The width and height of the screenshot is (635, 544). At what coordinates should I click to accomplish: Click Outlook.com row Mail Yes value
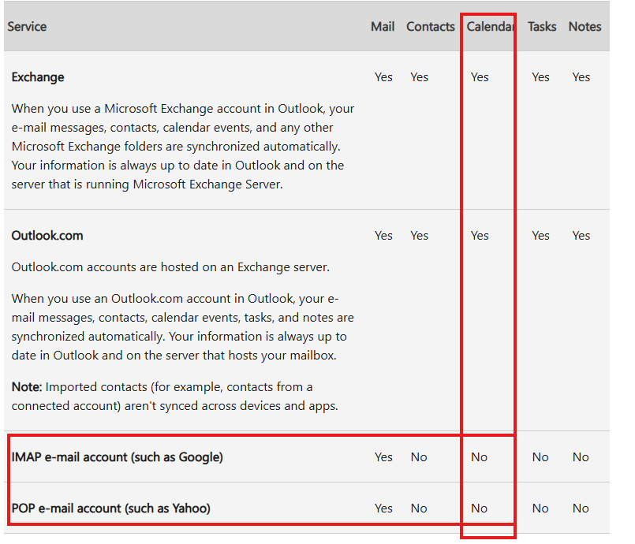click(383, 236)
